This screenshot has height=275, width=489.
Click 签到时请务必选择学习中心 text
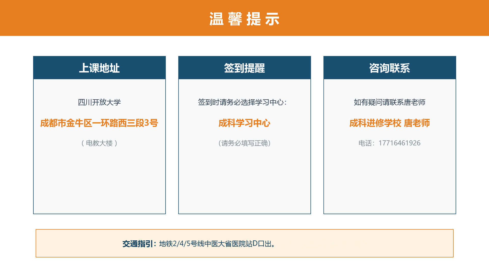click(242, 102)
